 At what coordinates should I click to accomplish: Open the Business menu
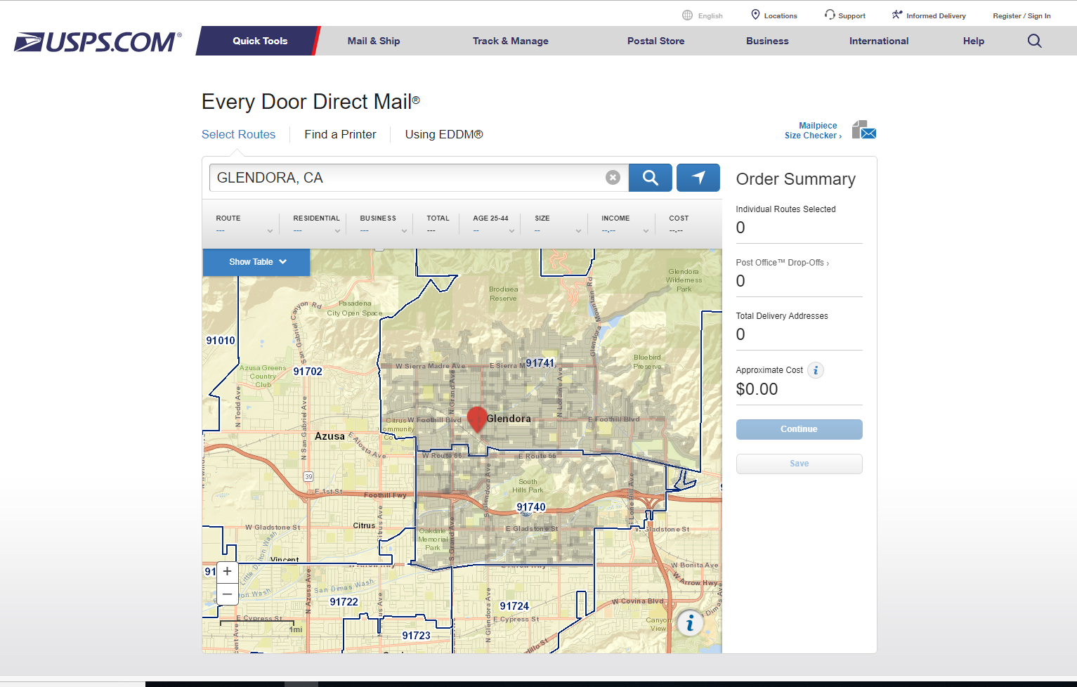click(767, 41)
